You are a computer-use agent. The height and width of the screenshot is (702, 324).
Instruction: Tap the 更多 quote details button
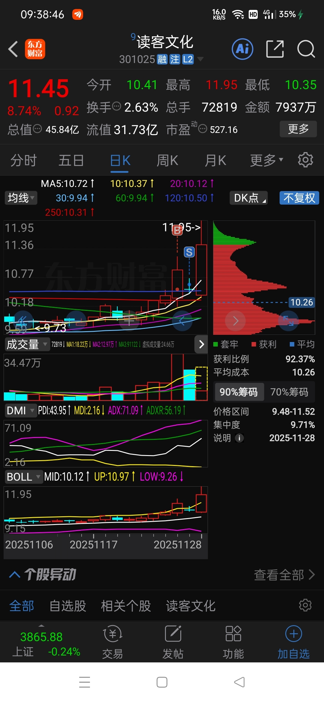(298, 129)
